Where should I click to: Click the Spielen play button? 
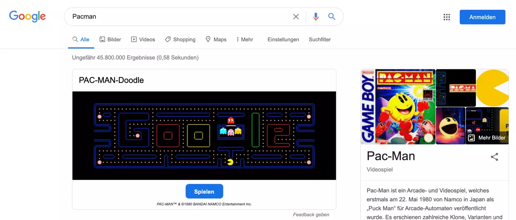click(x=204, y=191)
